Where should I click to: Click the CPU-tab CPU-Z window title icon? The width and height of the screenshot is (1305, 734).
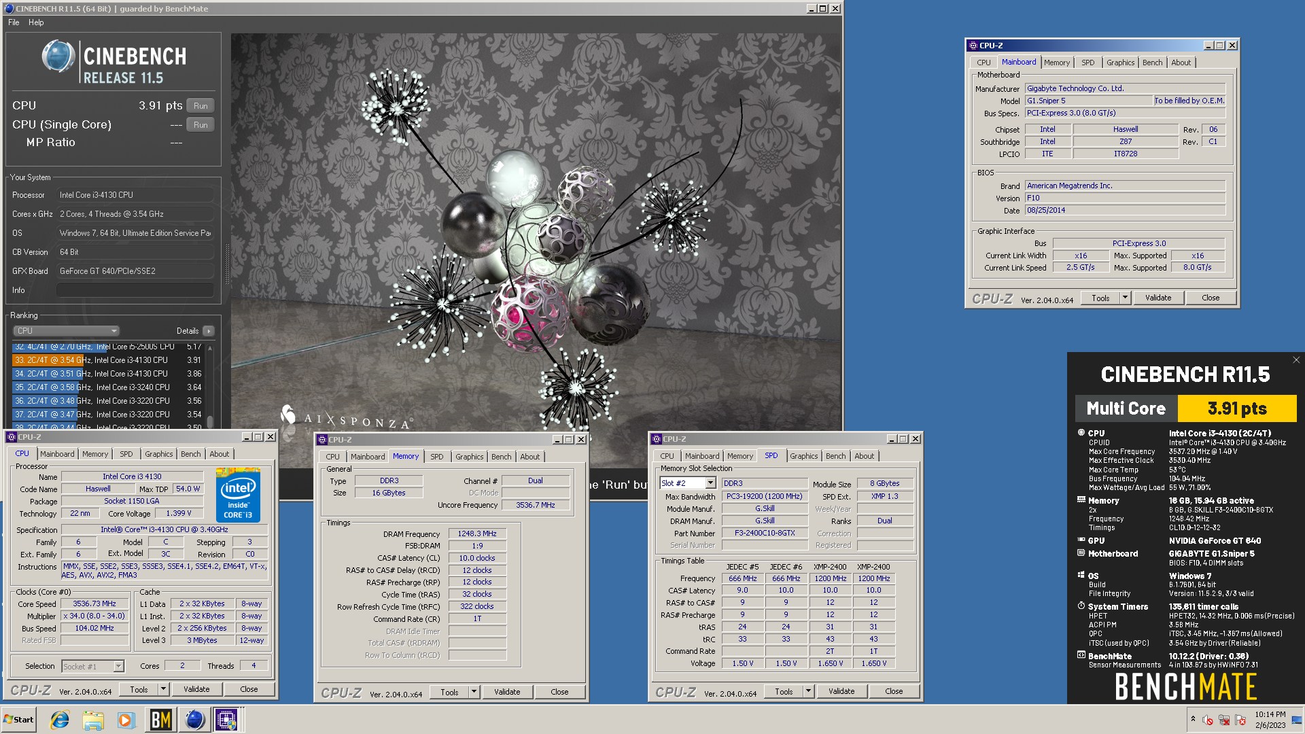click(x=12, y=437)
